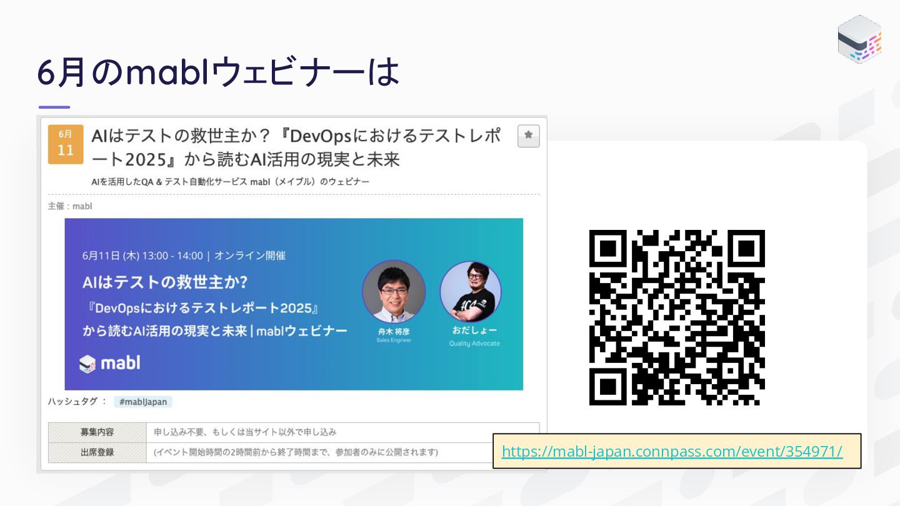Click the mabl logo in the banner
This screenshot has height=506, width=900.
pos(109,363)
